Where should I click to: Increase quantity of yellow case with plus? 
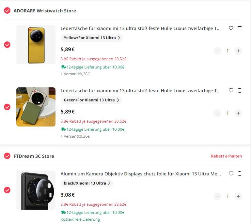point(238,51)
